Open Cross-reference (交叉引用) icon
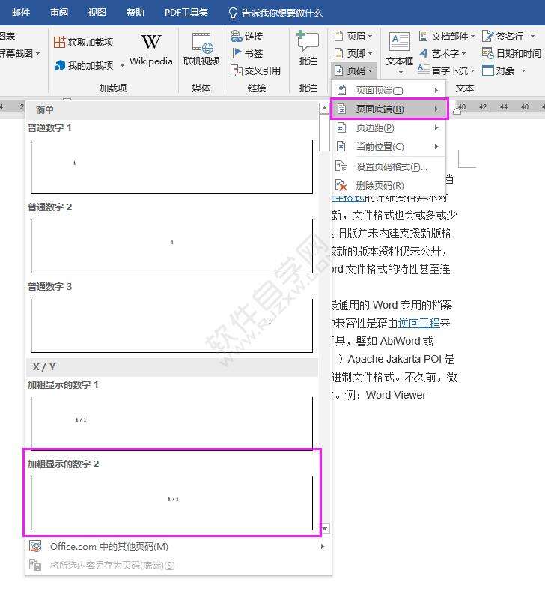 click(236, 70)
